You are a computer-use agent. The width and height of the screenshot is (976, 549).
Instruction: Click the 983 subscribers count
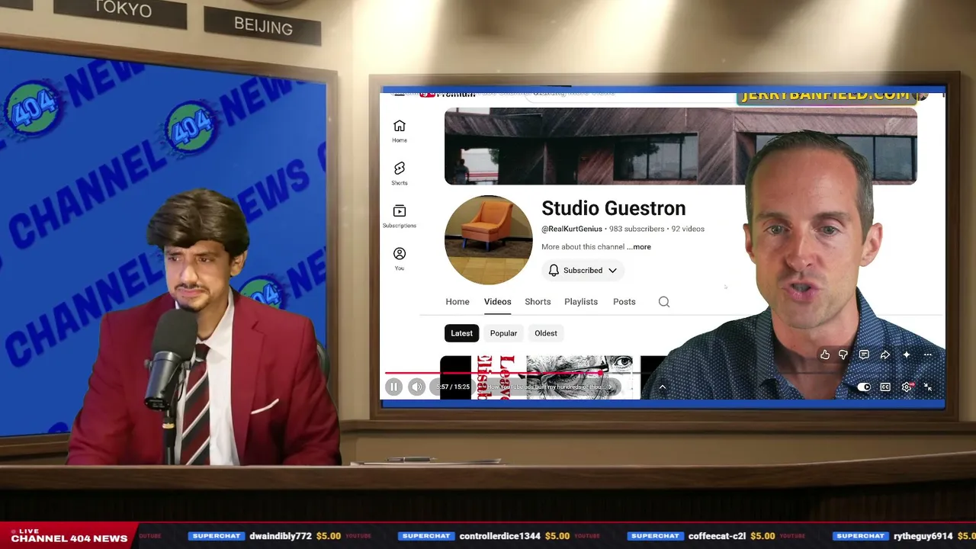click(637, 229)
